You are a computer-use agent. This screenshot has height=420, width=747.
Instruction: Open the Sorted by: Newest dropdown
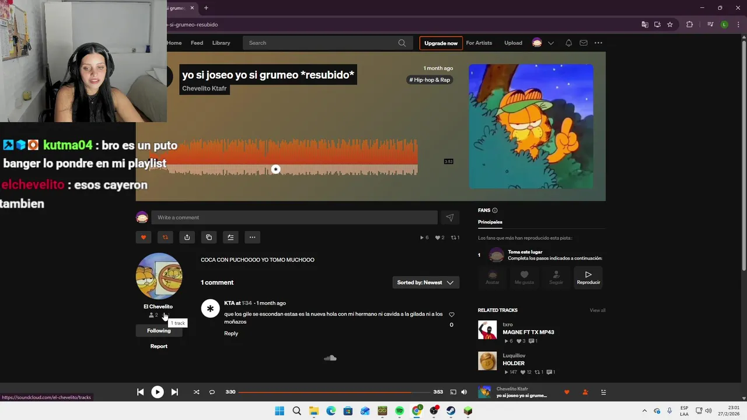coord(425,282)
